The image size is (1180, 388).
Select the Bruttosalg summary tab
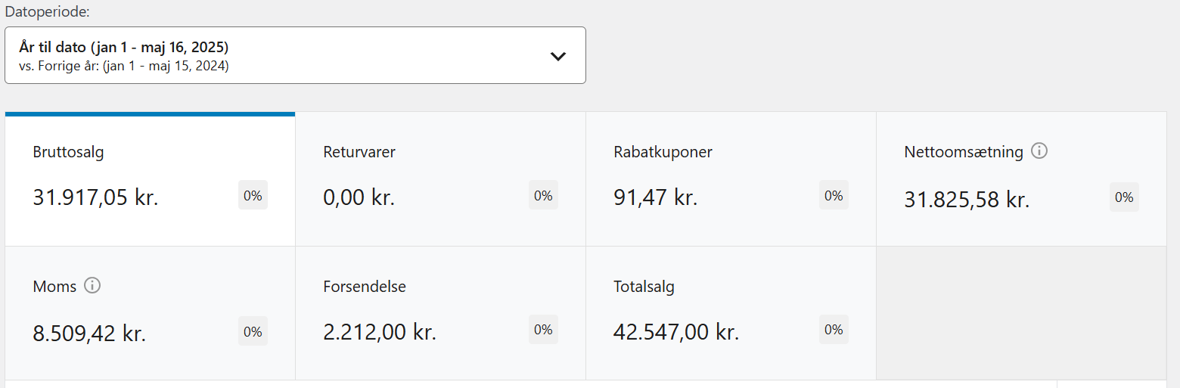click(x=150, y=180)
